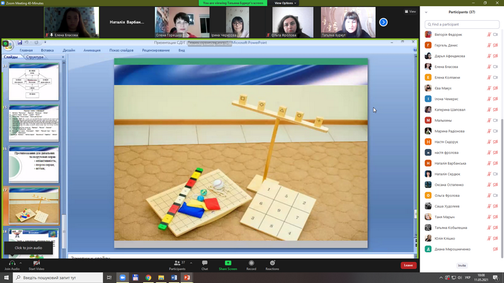Click muted mic icon for Таня Марыч
Image resolution: width=504 pixels, height=283 pixels.
pos(489,217)
